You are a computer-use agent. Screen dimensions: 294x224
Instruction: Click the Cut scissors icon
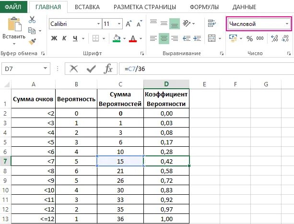tap(32, 20)
